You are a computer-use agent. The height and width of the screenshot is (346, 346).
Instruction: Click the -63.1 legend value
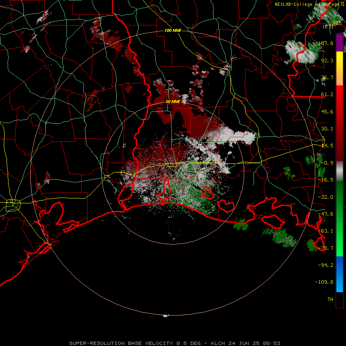(x=326, y=231)
